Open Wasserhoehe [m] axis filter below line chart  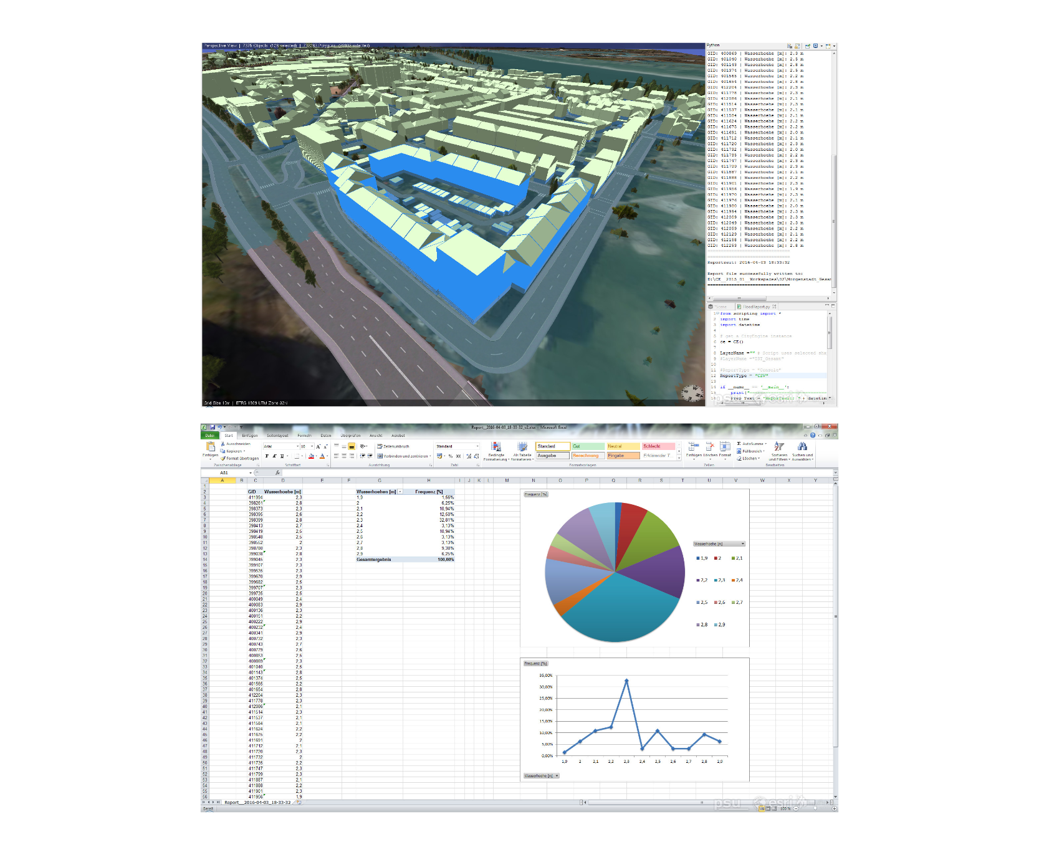click(557, 776)
